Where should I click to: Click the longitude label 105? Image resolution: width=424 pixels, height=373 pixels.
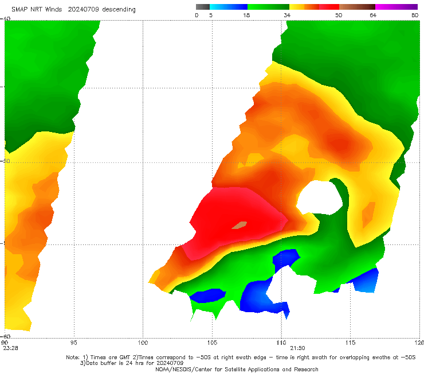coord(212,343)
